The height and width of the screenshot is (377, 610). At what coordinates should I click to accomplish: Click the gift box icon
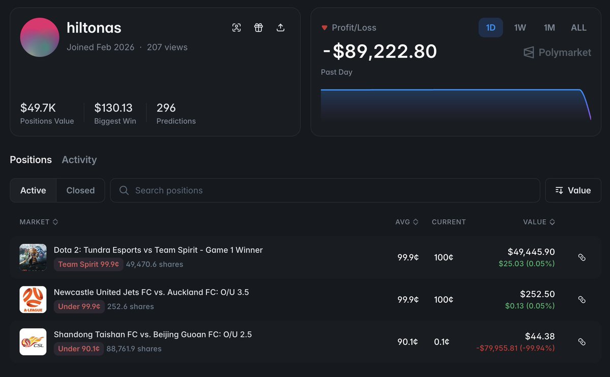[258, 27]
